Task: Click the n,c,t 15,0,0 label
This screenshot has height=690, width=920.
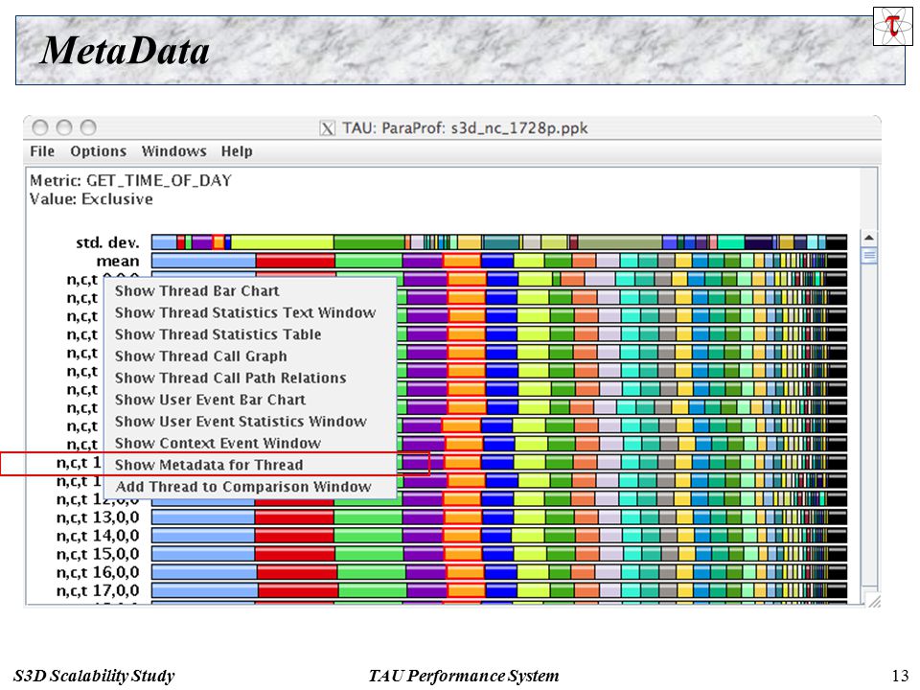Action: (98, 554)
